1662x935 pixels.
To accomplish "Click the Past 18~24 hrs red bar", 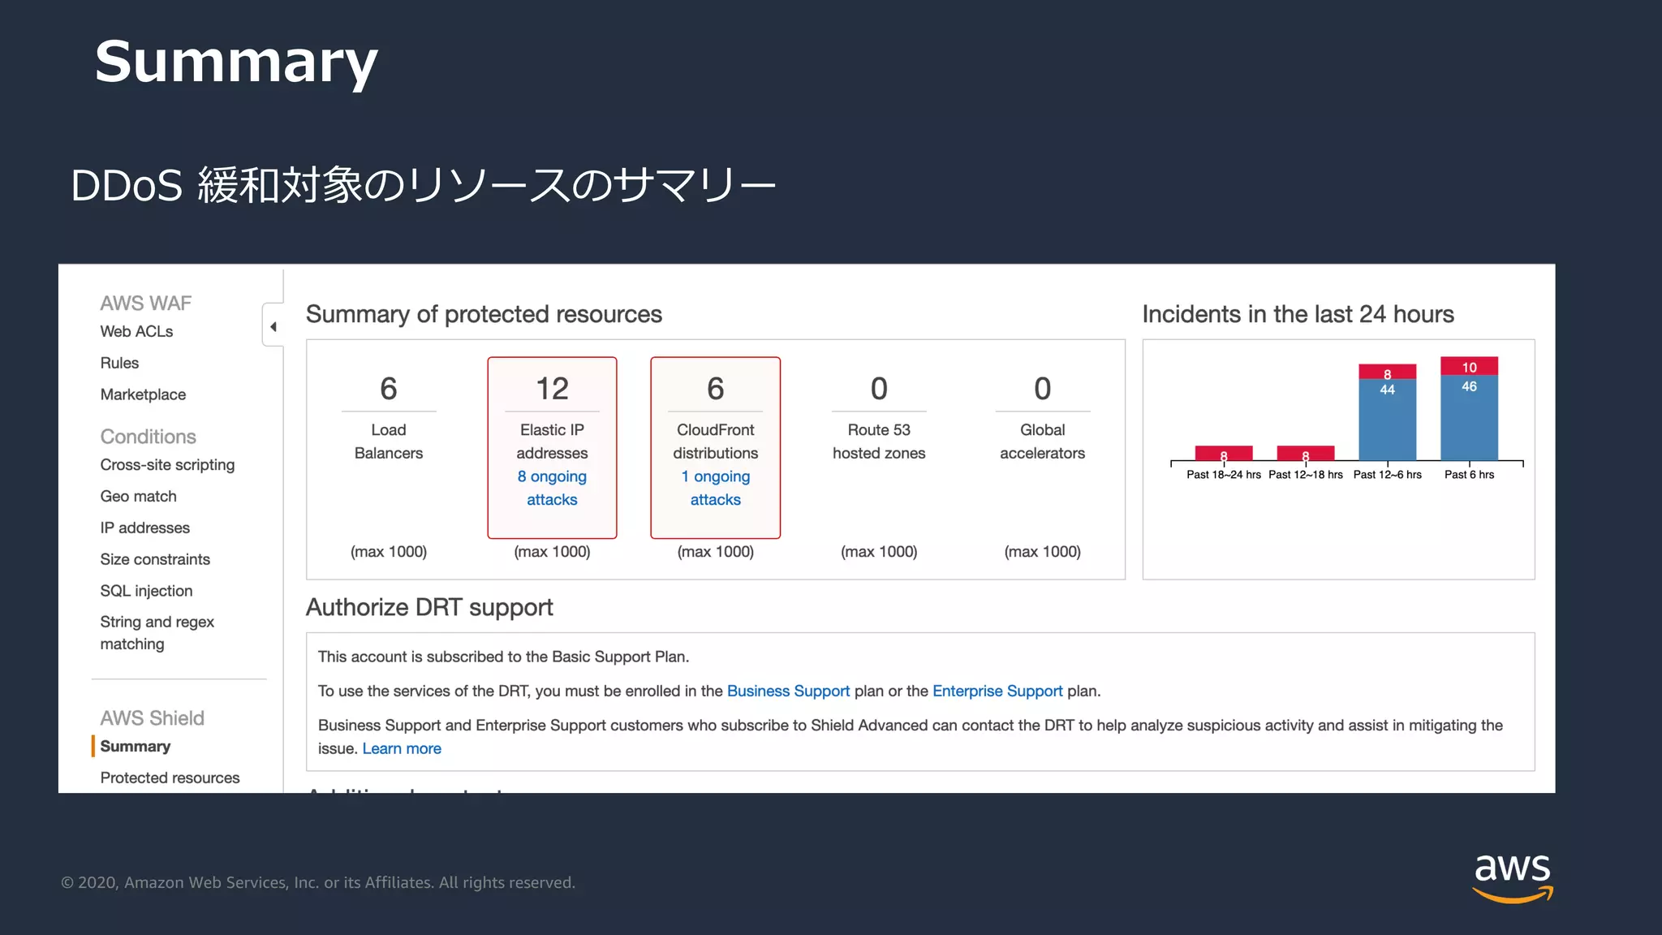I will (1224, 453).
